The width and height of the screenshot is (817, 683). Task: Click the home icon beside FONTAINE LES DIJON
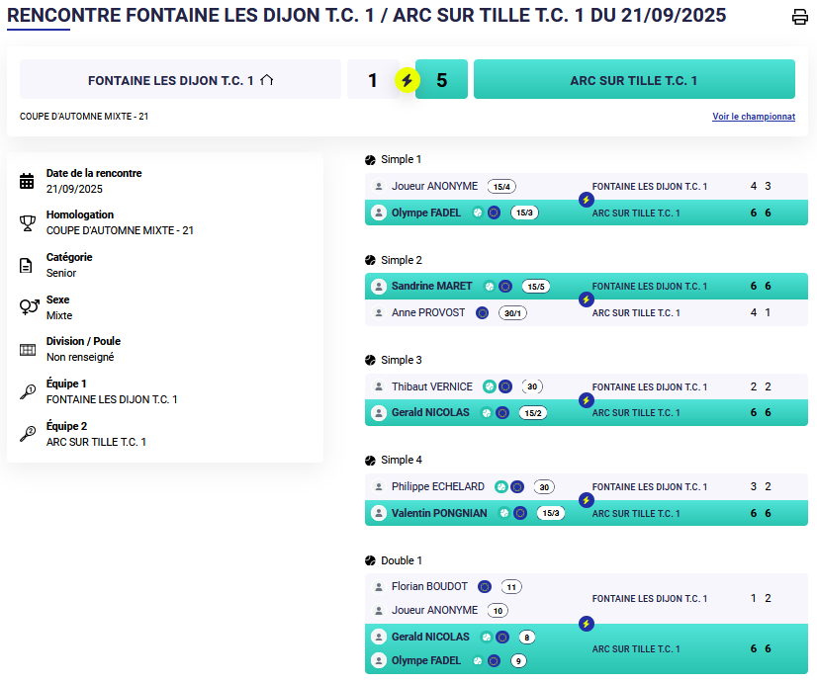[x=267, y=80]
